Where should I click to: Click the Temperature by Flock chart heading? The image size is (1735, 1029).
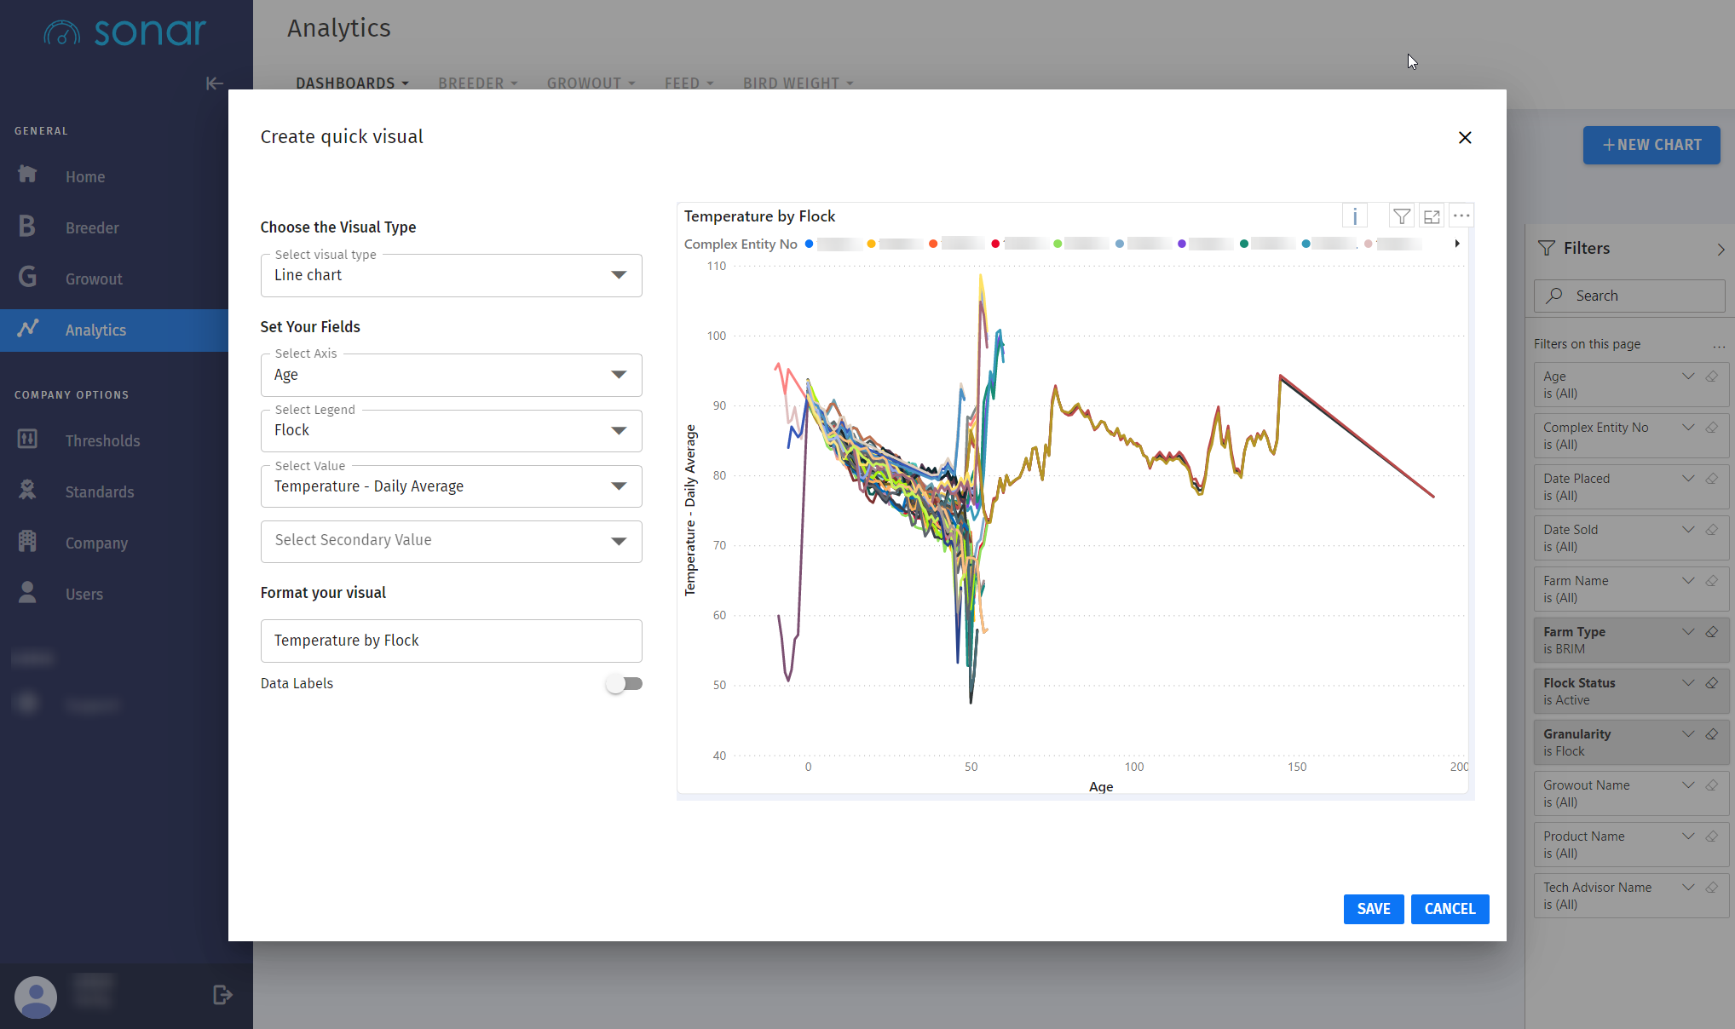click(759, 216)
